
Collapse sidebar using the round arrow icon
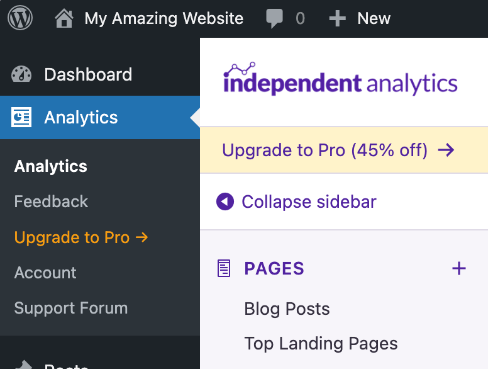point(225,202)
